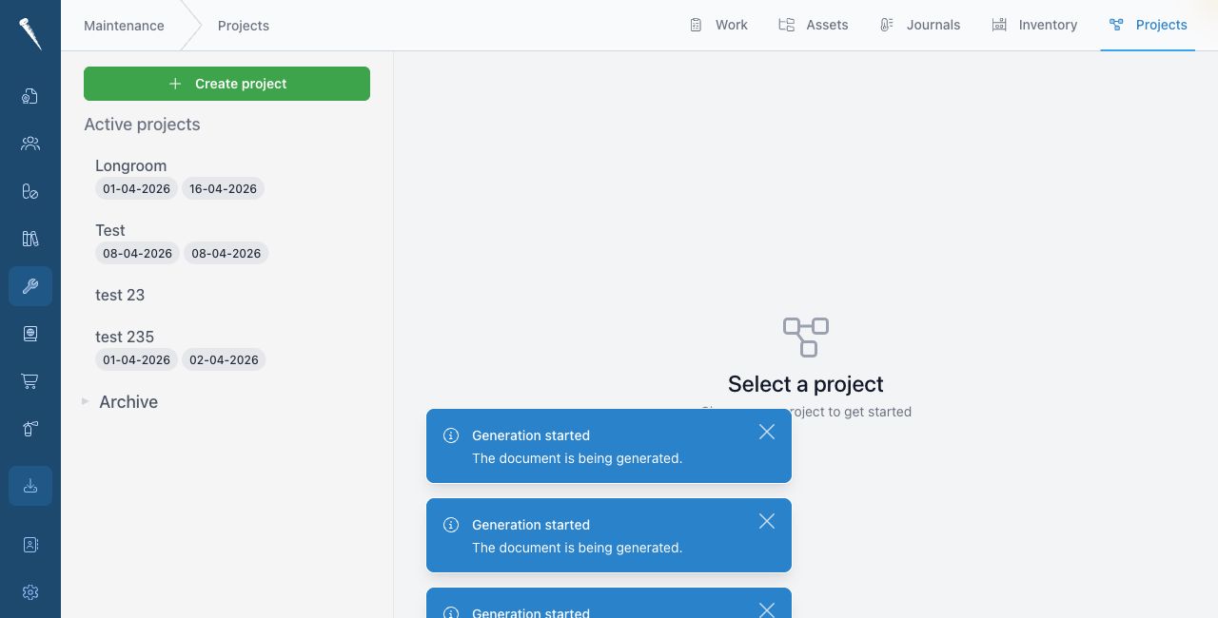The height and width of the screenshot is (618, 1218).
Task: Click Longroom's 01-04-2026 start date chip
Action: (136, 188)
